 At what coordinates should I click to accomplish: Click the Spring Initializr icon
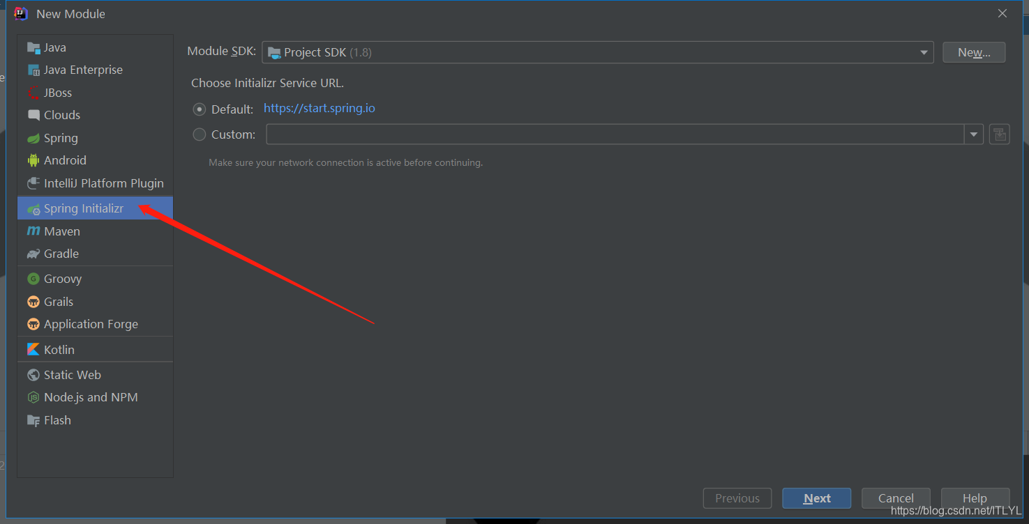click(33, 208)
